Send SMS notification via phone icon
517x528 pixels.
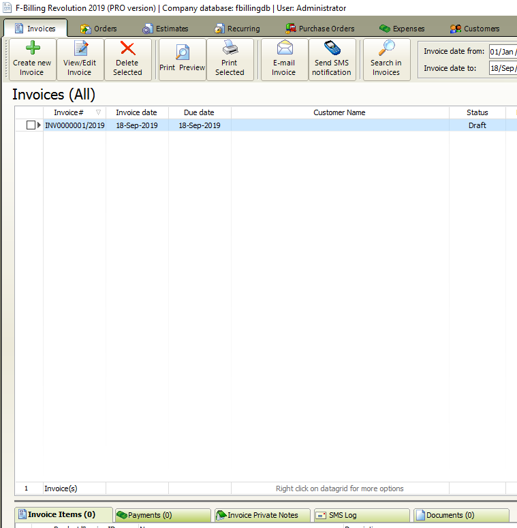tap(332, 49)
